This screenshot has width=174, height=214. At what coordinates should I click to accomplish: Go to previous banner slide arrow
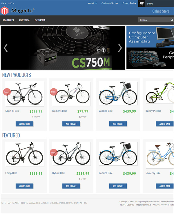[6, 48]
